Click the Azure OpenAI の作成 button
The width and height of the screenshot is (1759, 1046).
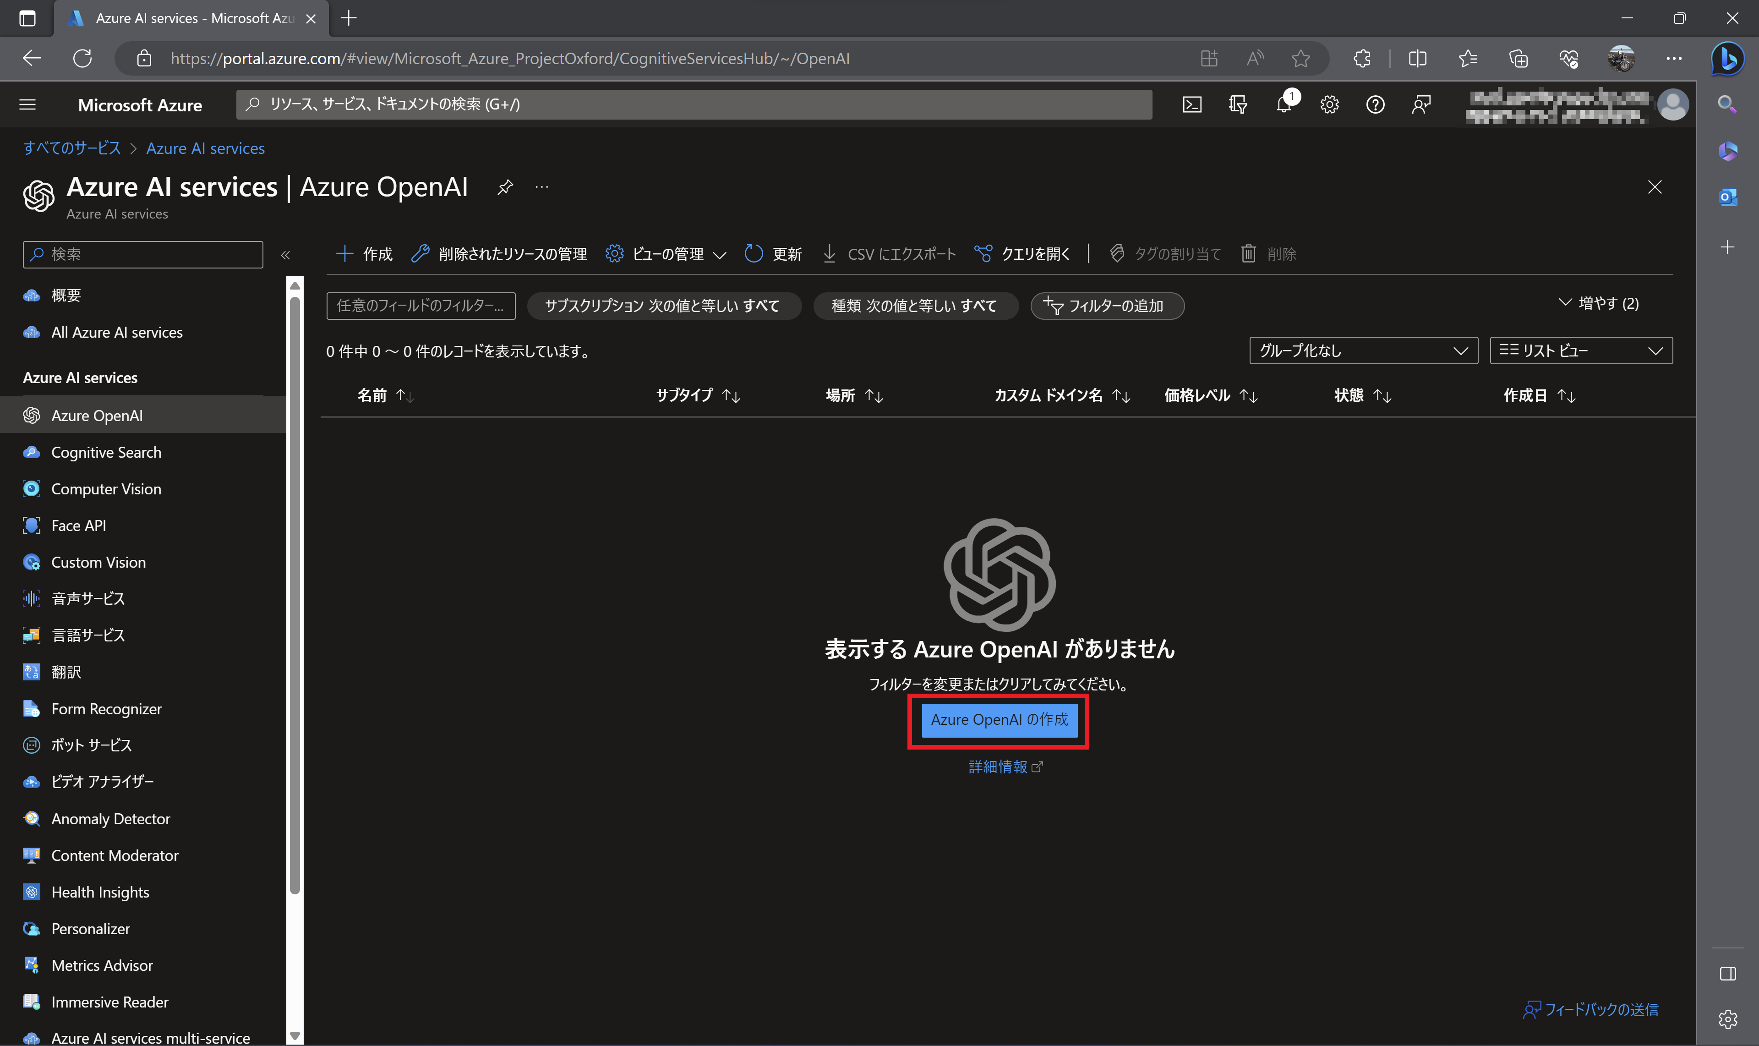999,720
